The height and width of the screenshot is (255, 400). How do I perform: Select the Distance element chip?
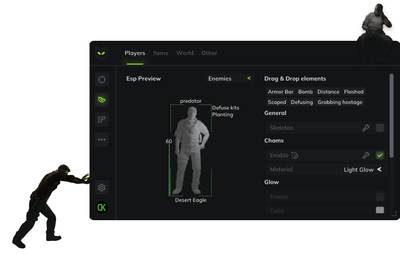(x=328, y=92)
